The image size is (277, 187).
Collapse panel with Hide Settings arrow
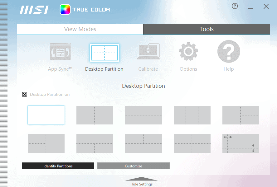[141, 179]
